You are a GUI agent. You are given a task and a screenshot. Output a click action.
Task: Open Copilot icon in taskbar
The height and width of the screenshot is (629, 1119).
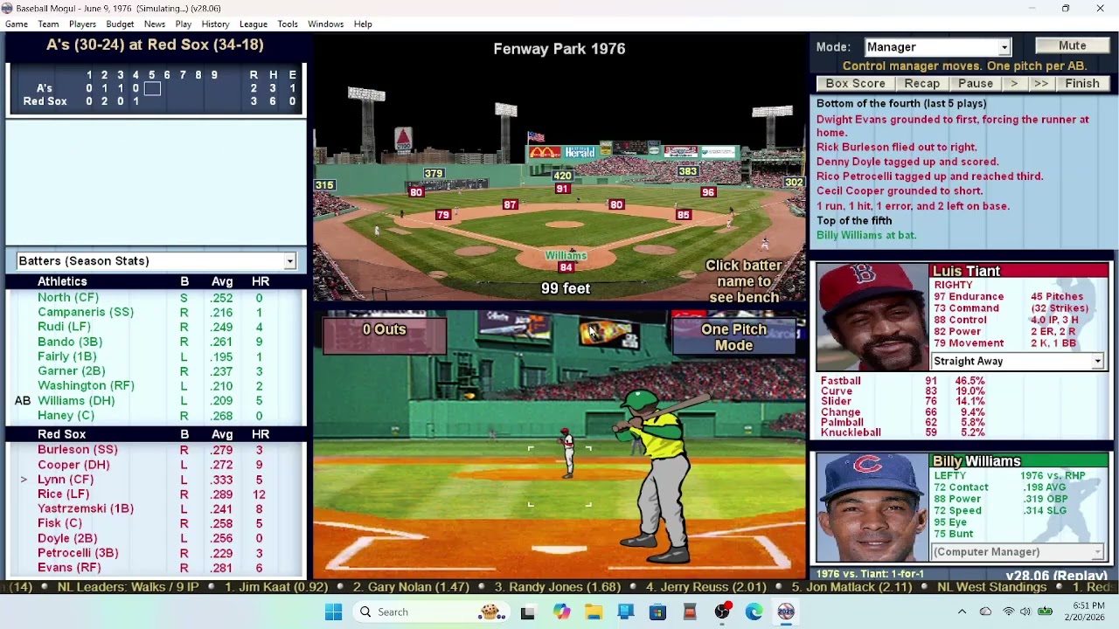pos(561,612)
